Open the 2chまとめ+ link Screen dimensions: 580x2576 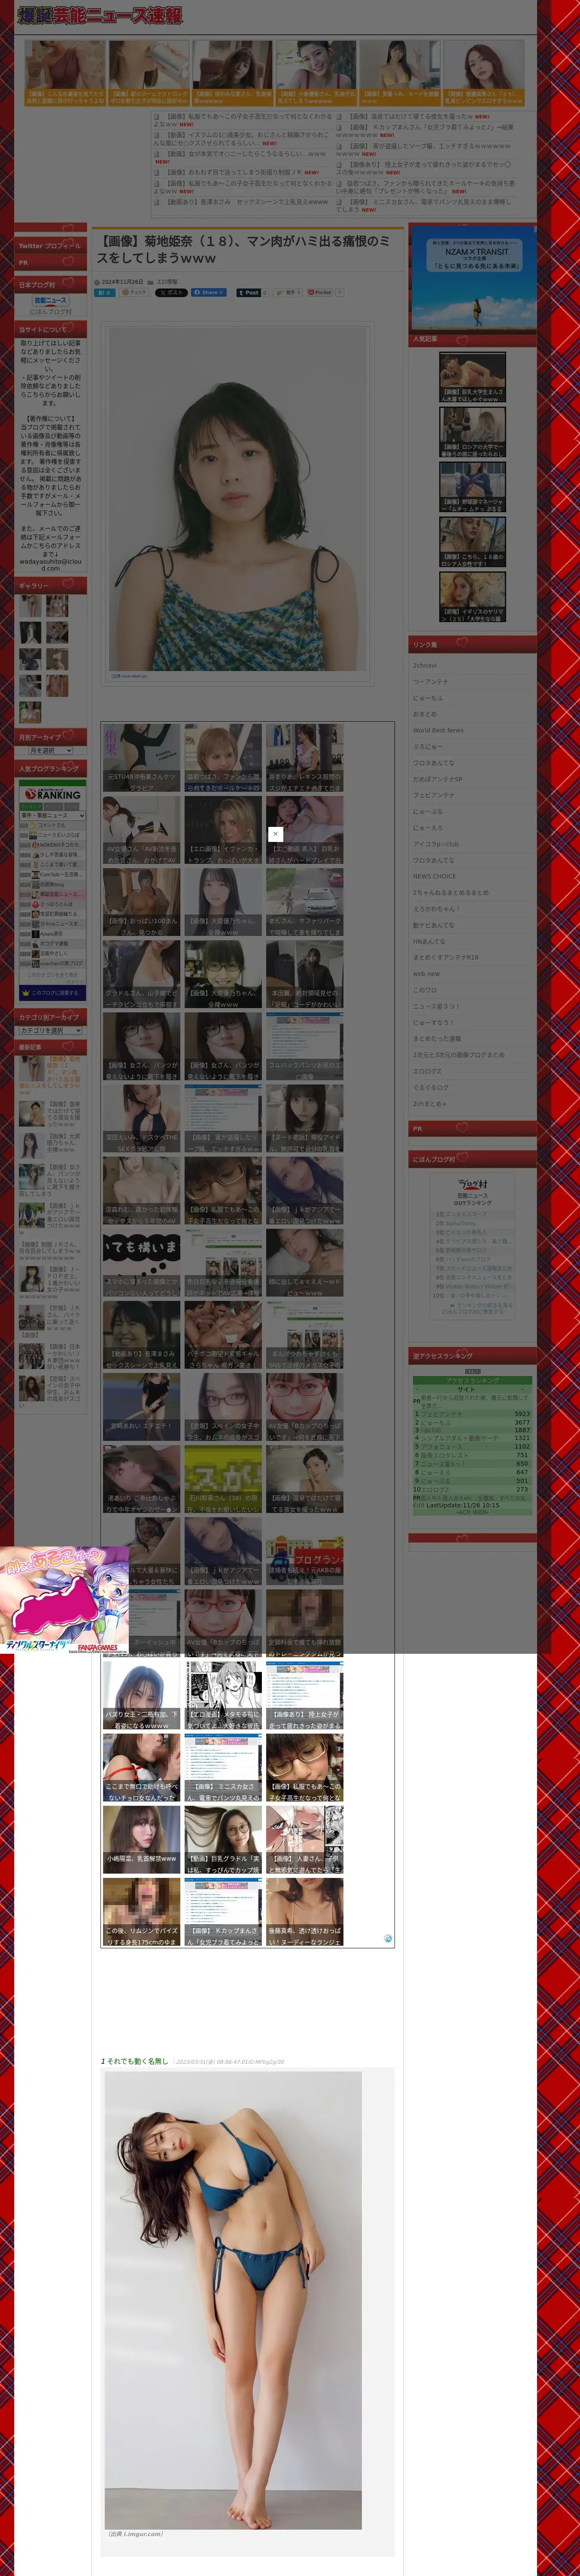click(x=430, y=1103)
